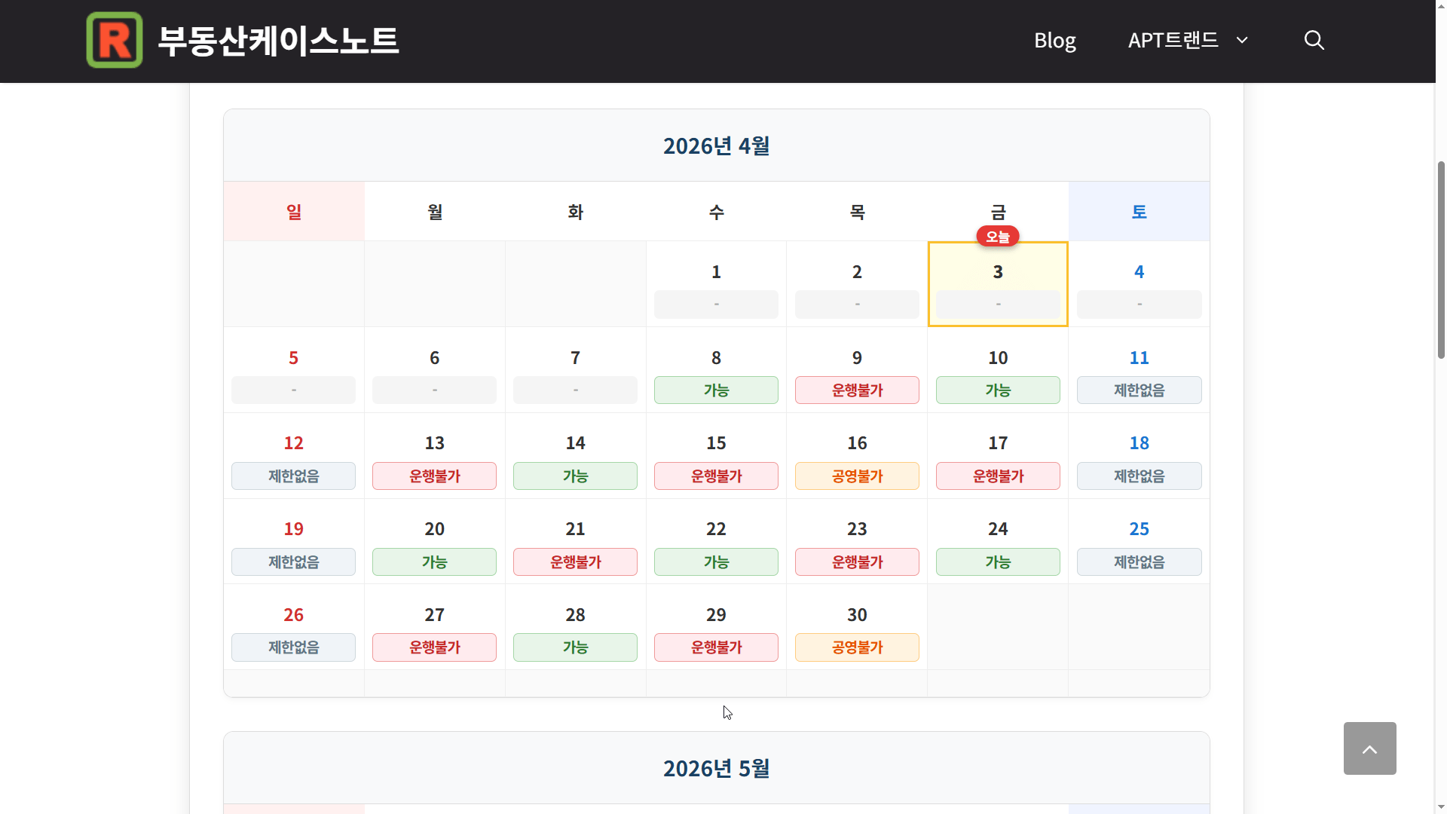Image resolution: width=1447 pixels, height=814 pixels.
Task: Open the Blog menu item
Action: [x=1054, y=40]
